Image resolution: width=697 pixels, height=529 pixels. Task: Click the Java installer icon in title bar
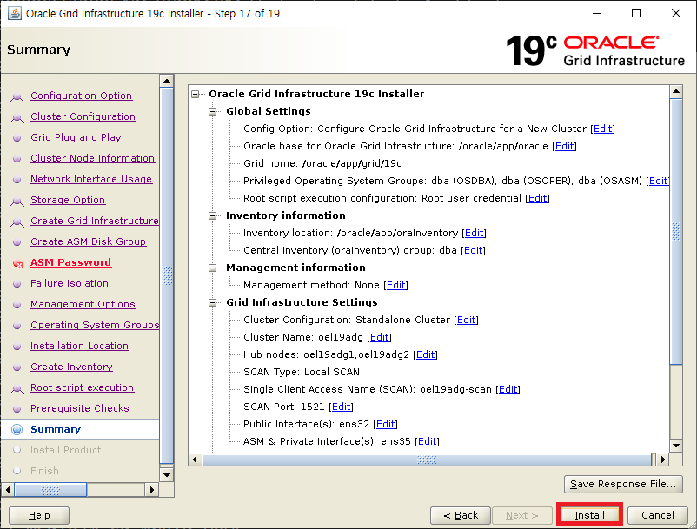pyautogui.click(x=15, y=13)
